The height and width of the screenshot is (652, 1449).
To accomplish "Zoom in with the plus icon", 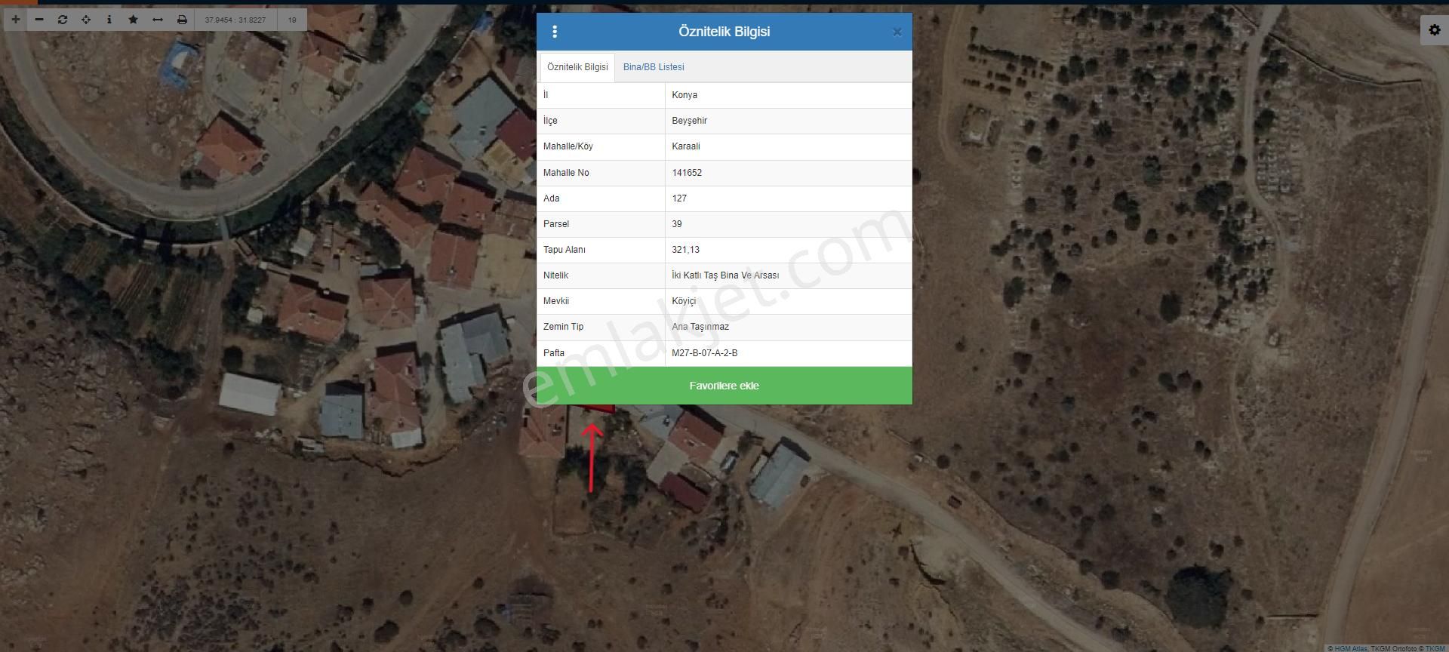I will pyautogui.click(x=15, y=20).
